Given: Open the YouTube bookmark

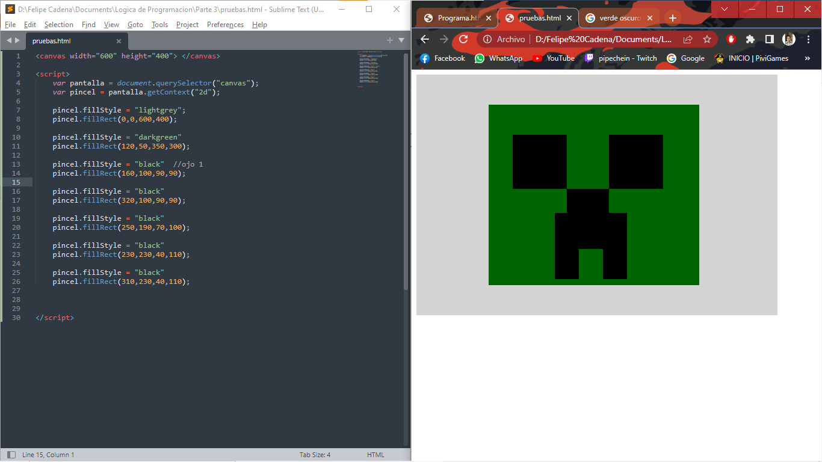Looking at the screenshot, I should click(x=553, y=58).
